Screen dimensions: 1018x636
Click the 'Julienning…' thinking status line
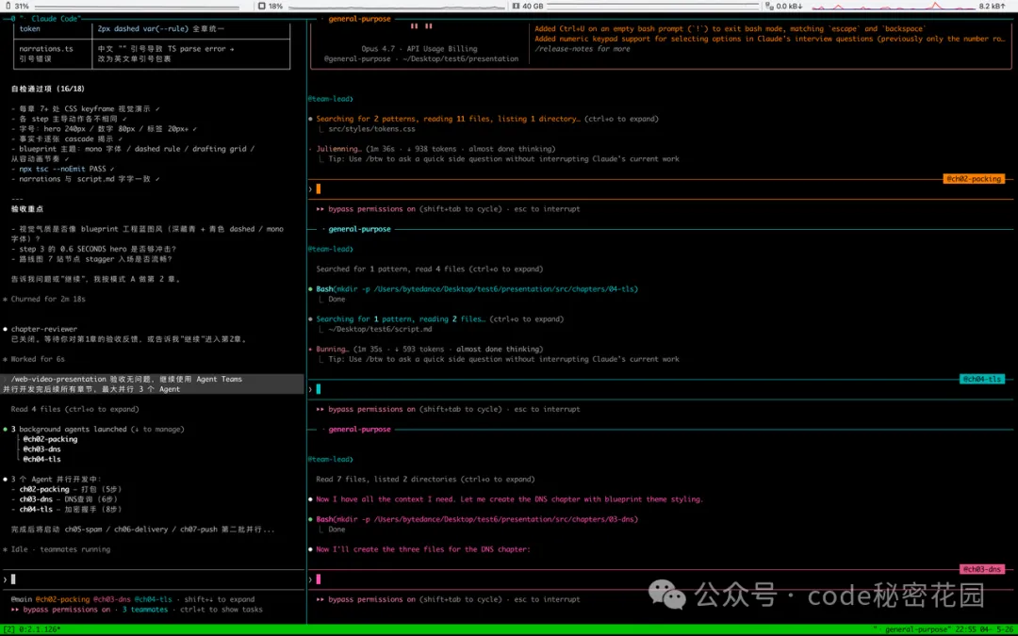(x=435, y=149)
